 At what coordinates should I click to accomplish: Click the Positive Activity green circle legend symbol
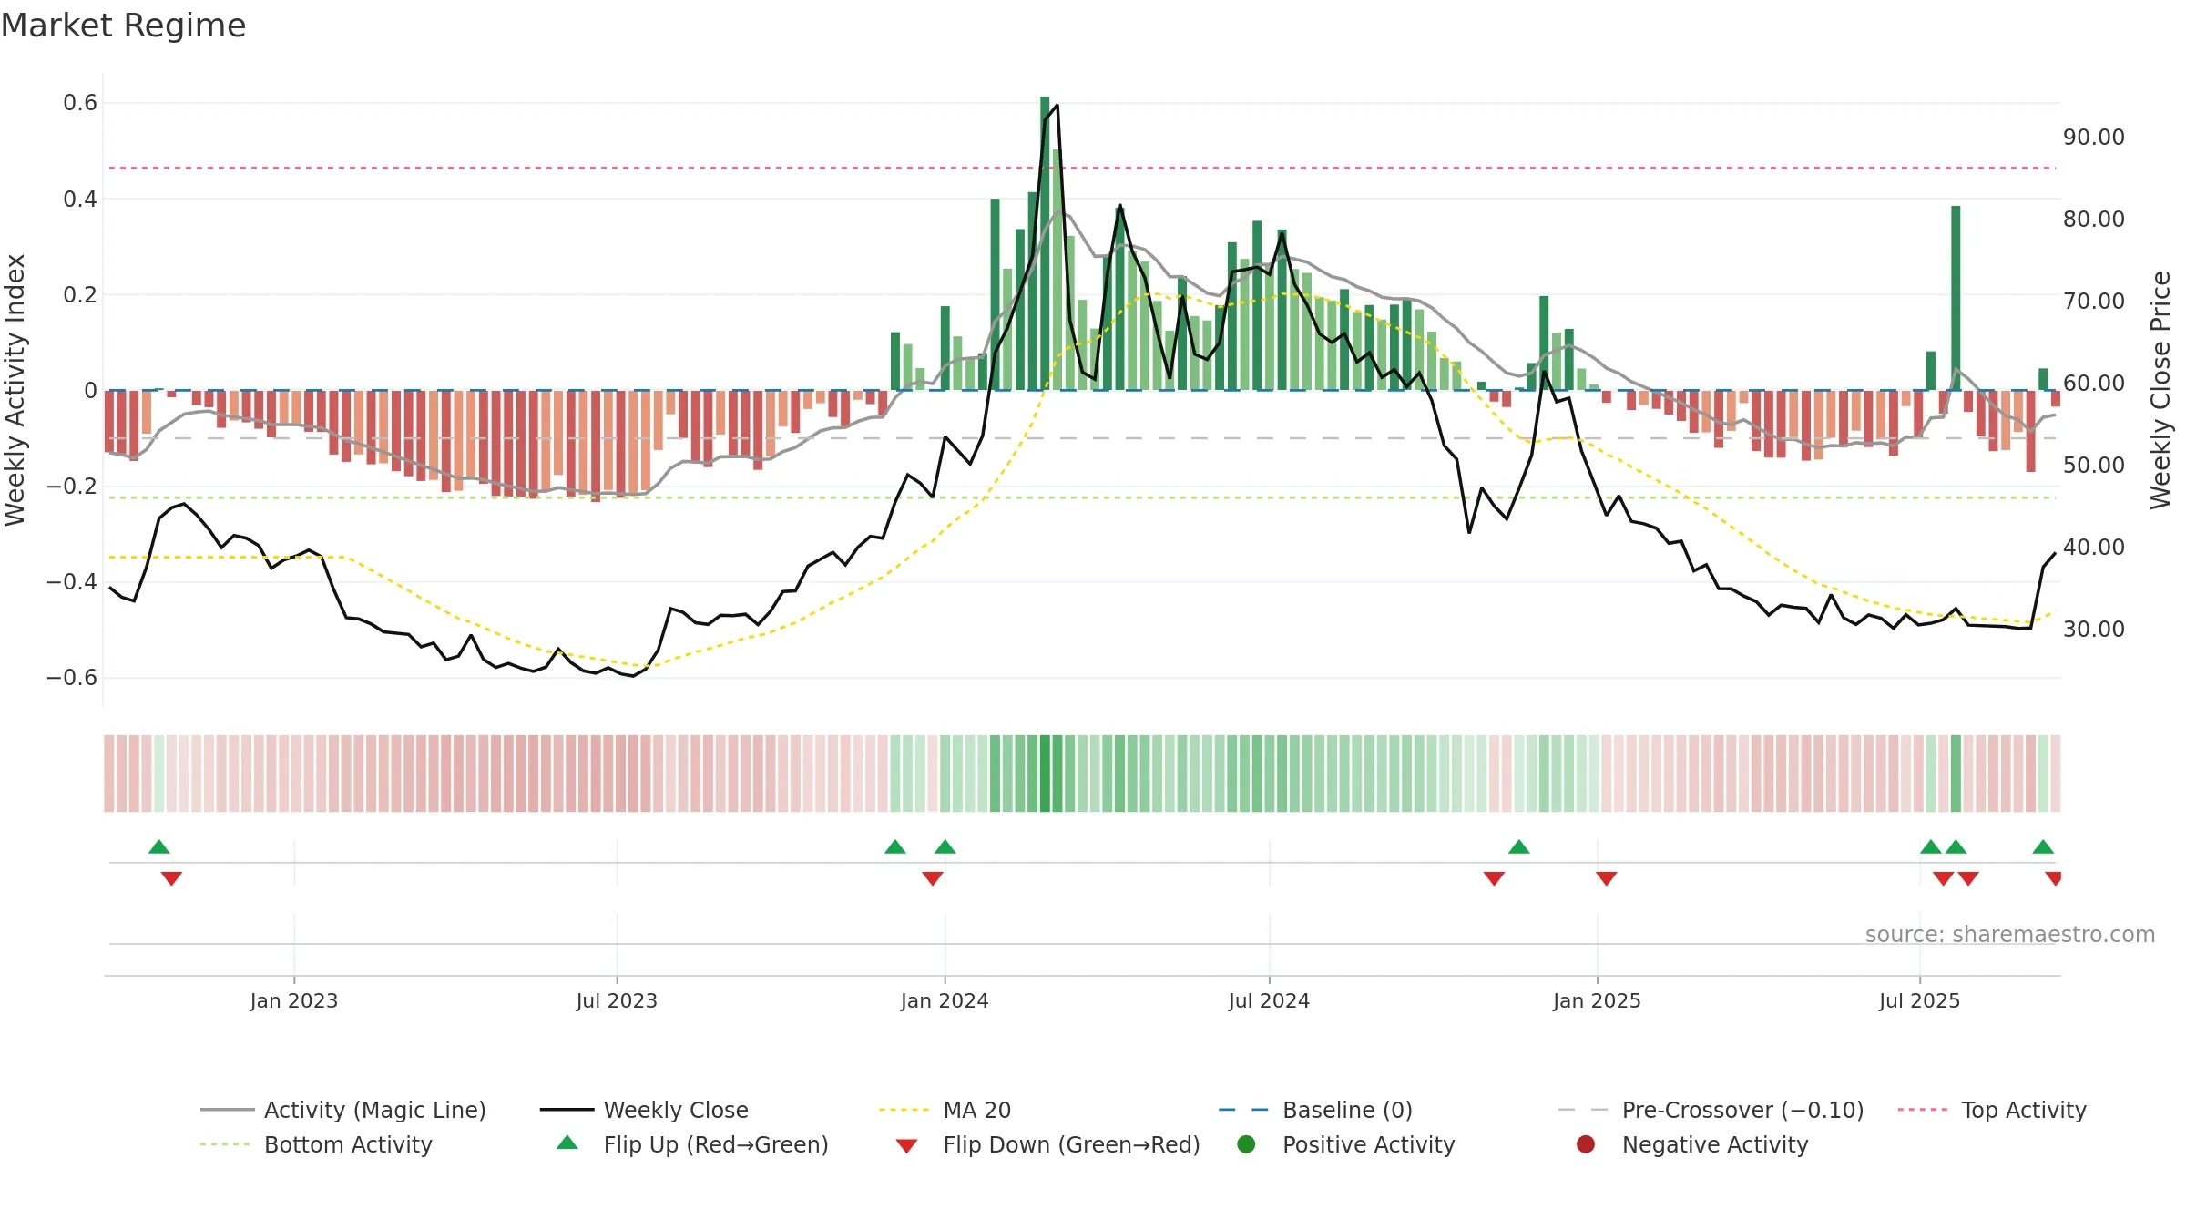1246,1144
